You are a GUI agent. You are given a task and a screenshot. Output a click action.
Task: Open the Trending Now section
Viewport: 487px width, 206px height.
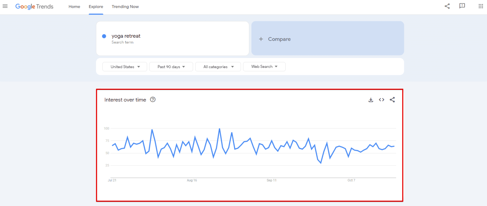(x=125, y=6)
